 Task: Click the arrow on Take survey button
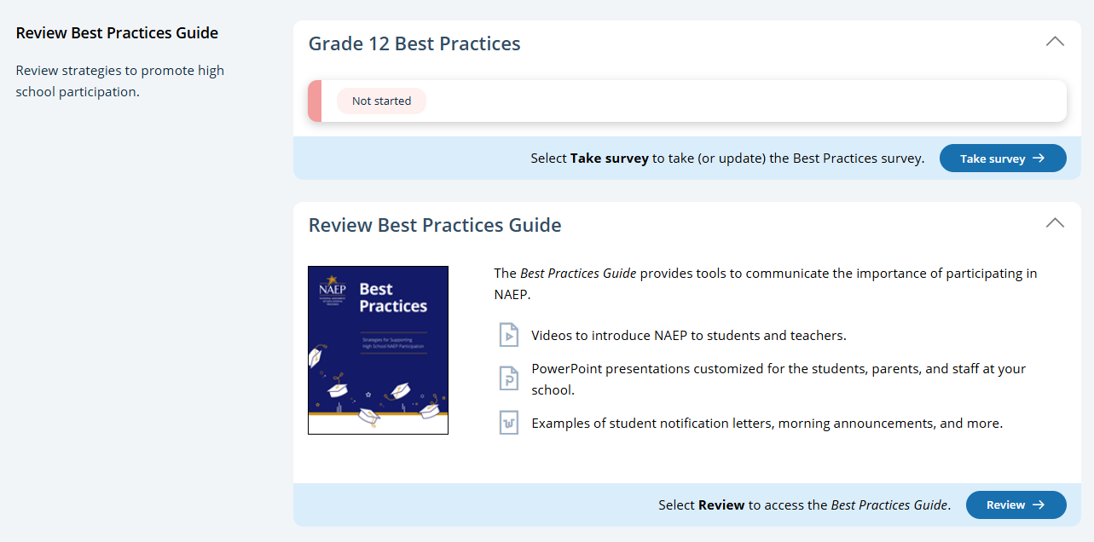pos(1039,159)
